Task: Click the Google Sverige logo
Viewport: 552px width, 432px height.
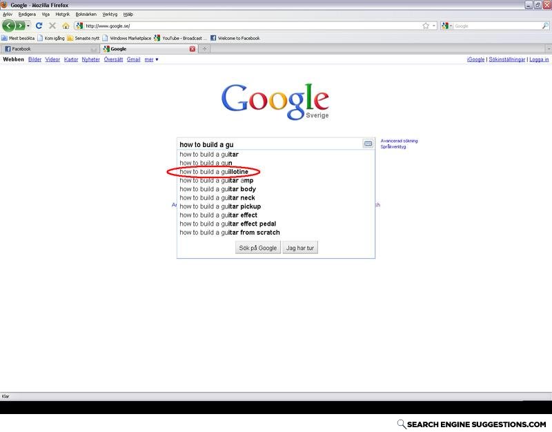Action: [x=275, y=101]
